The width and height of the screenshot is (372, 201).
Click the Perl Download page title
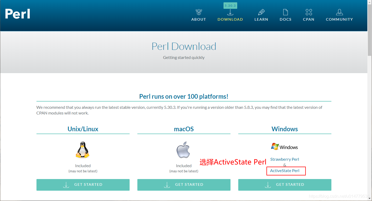click(x=184, y=47)
